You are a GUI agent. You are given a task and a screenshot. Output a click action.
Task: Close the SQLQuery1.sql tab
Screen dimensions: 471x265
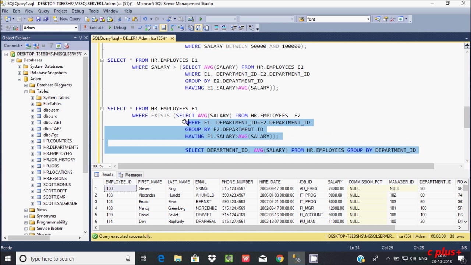pos(172,38)
